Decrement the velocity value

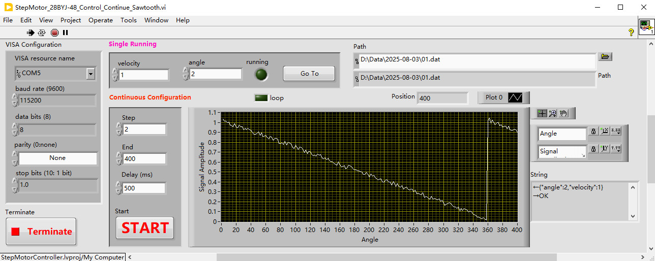tap(114, 78)
